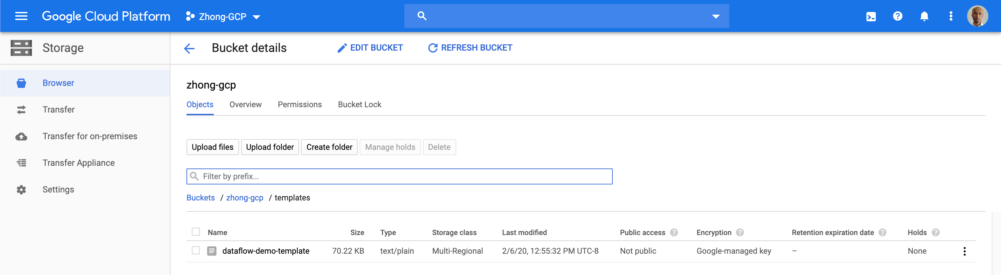1001x275 pixels.
Task: Click the zhong-gcp breadcrumb link
Action: pyautogui.click(x=244, y=198)
